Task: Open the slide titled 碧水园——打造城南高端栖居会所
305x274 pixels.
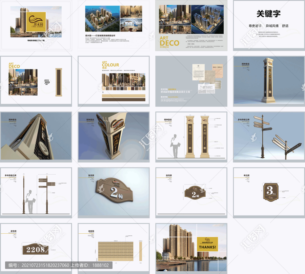Action: (x=114, y=25)
